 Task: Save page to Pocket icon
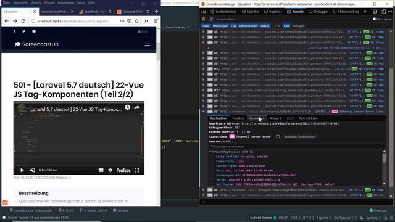click(x=129, y=21)
